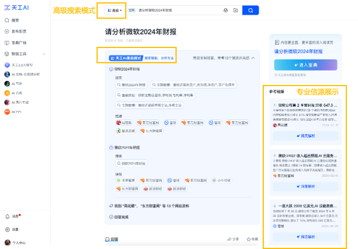
Task: Click the add-to-folder icon in search bar
Action: tap(235, 11)
